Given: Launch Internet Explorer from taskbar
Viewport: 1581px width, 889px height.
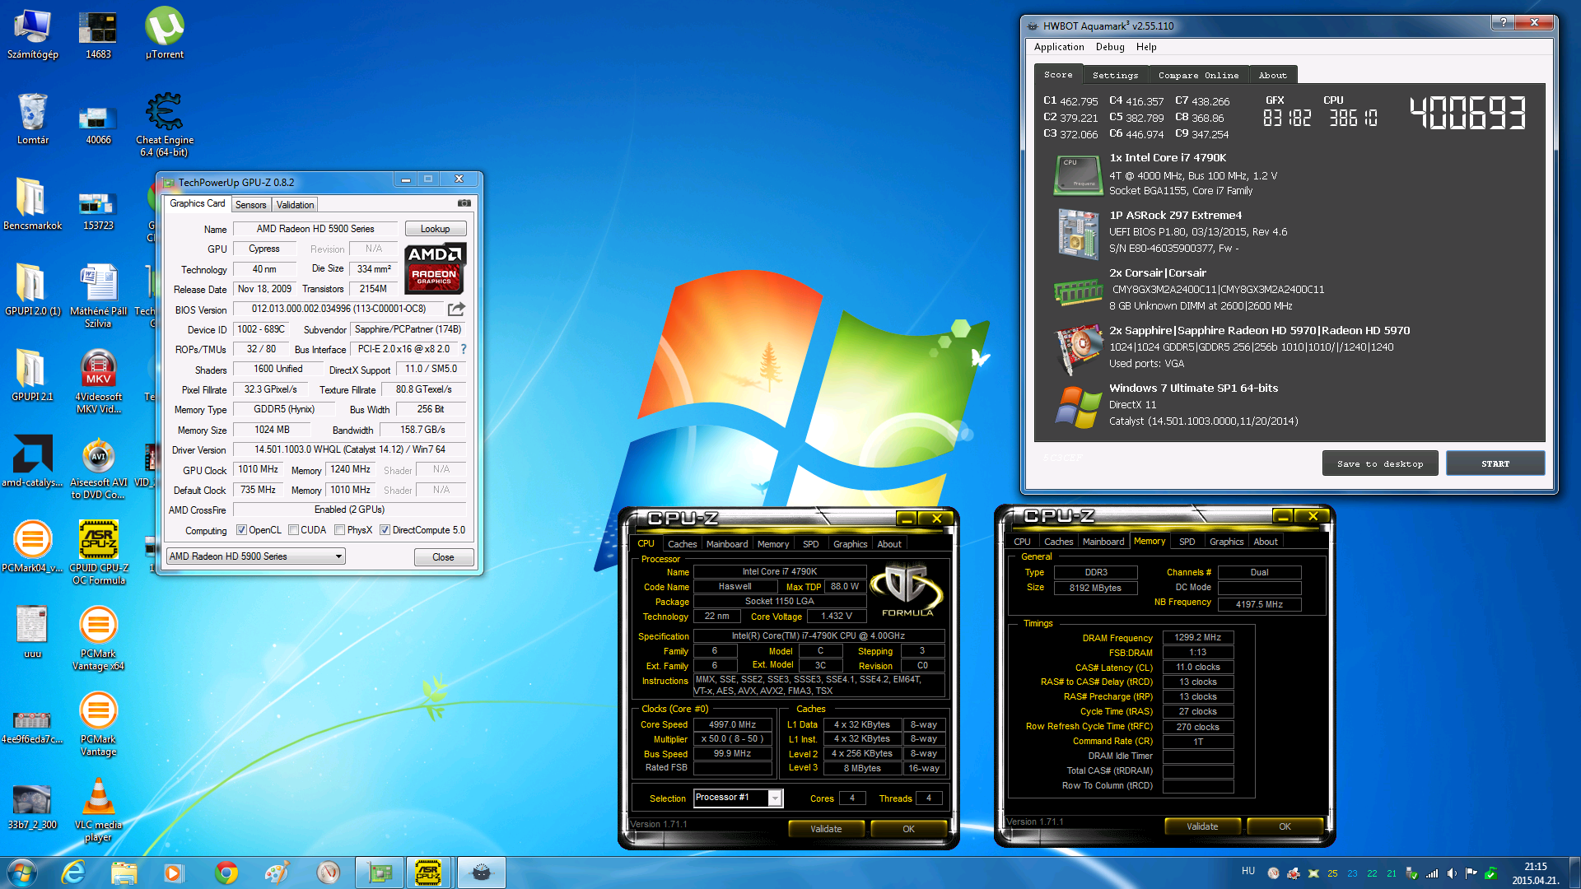Looking at the screenshot, I should pyautogui.click(x=73, y=873).
